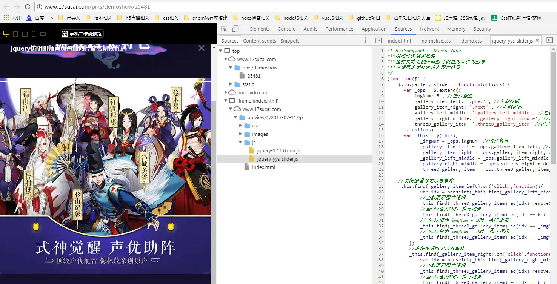Switch to landscape tablet preview icon
The height and width of the screenshot is (284, 557).
point(25,34)
